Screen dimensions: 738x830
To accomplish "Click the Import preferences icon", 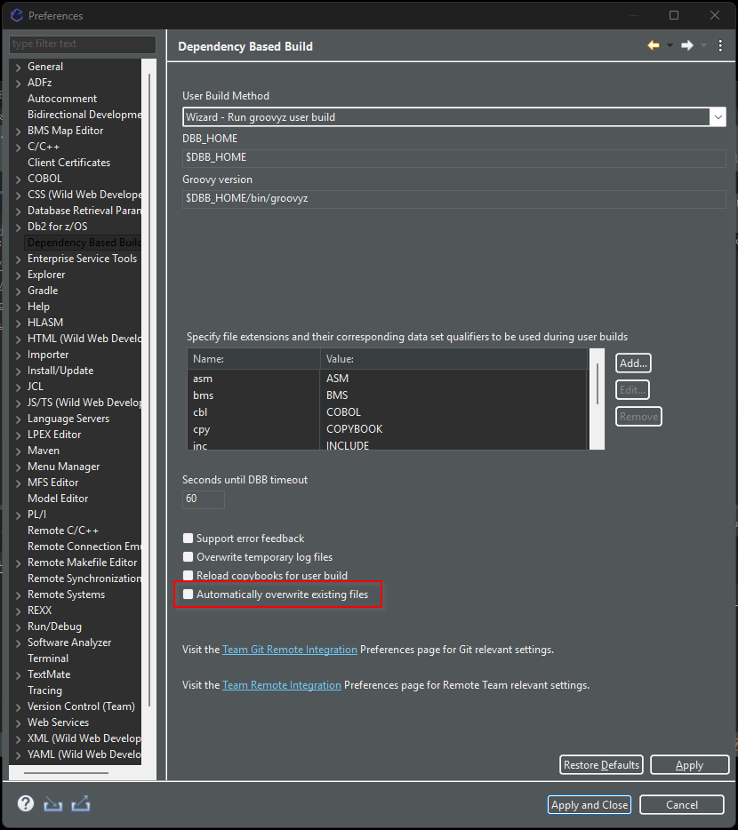I will 53,804.
